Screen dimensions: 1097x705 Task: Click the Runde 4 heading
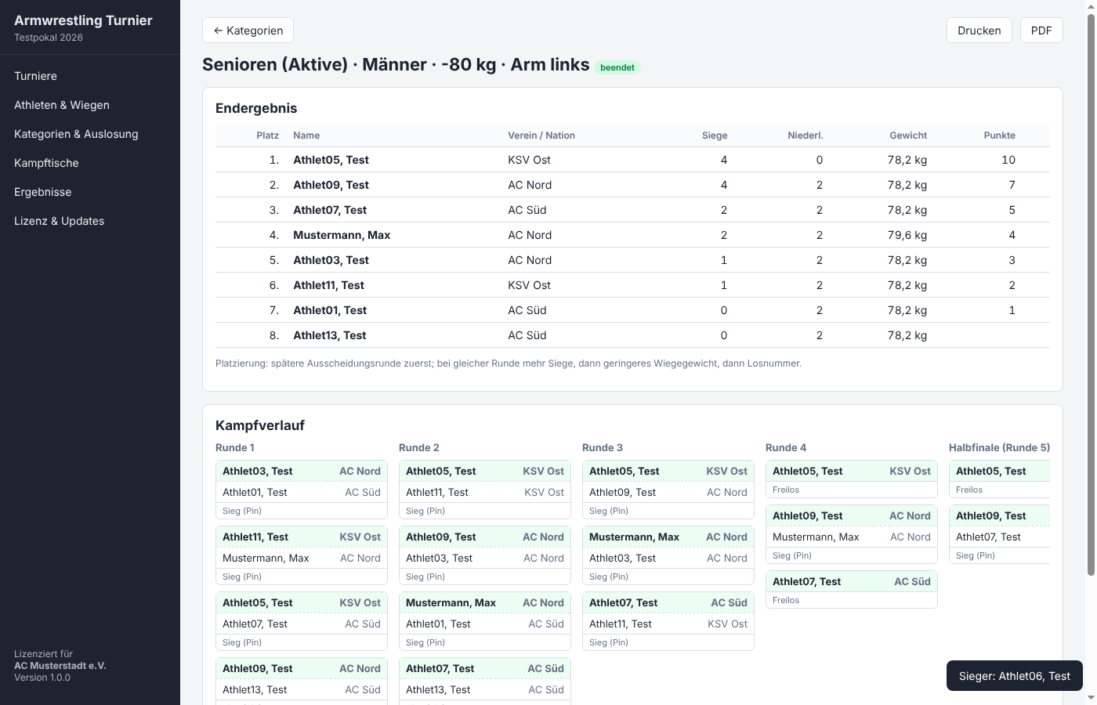(x=786, y=447)
